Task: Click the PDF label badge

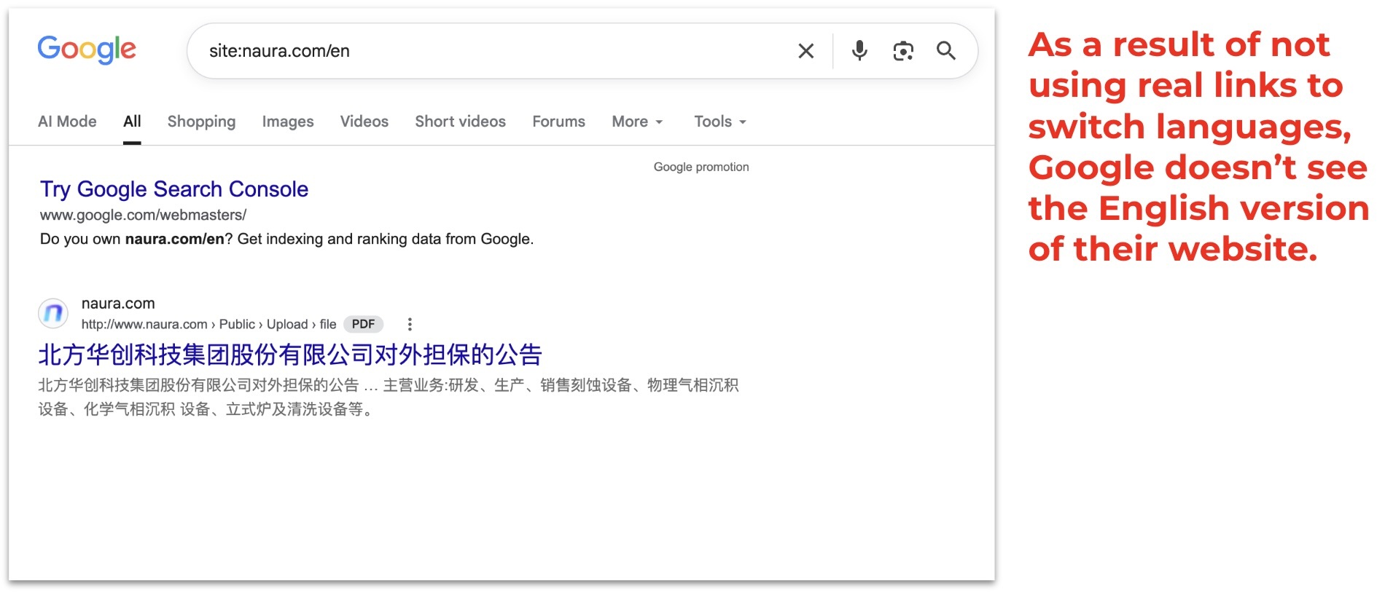Action: click(363, 325)
